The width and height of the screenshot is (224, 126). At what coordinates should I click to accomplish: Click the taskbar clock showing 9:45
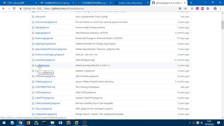click(209, 123)
